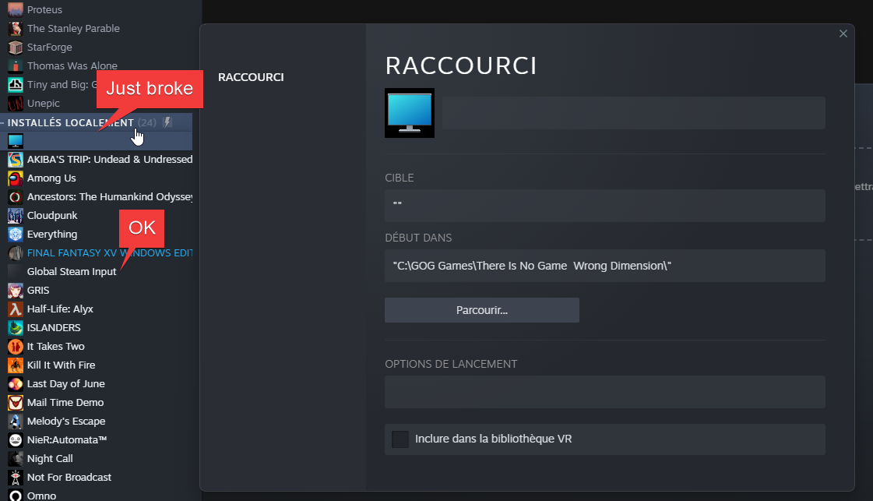Image resolution: width=873 pixels, height=501 pixels.
Task: Select Night Call in the library
Action: [50, 459]
